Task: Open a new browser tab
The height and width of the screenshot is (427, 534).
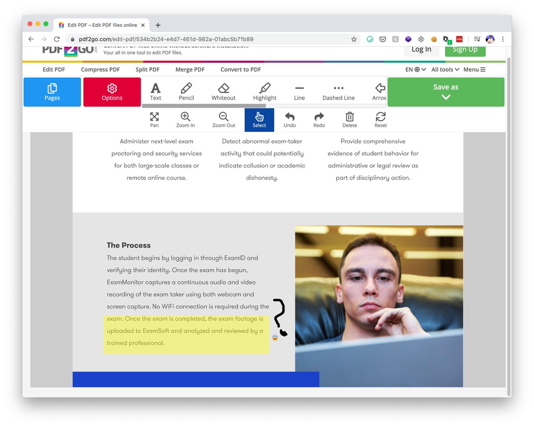Action: coord(158,25)
